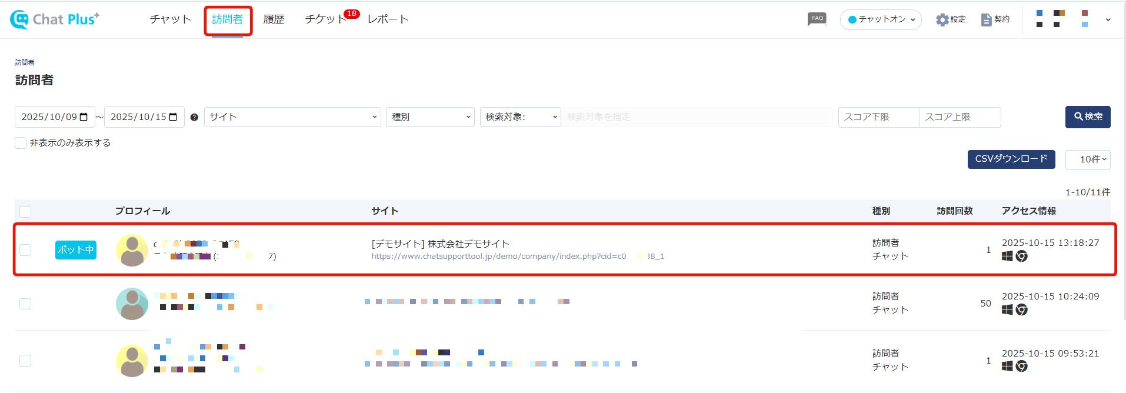This screenshot has width=1126, height=393.
Task: Check the box for the ボット中 visitor row
Action: [x=25, y=250]
